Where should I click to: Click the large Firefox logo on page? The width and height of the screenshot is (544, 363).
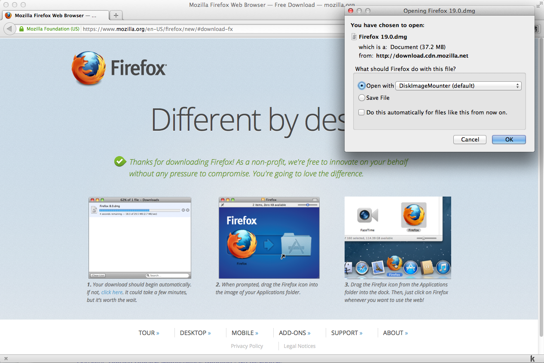[x=119, y=68]
